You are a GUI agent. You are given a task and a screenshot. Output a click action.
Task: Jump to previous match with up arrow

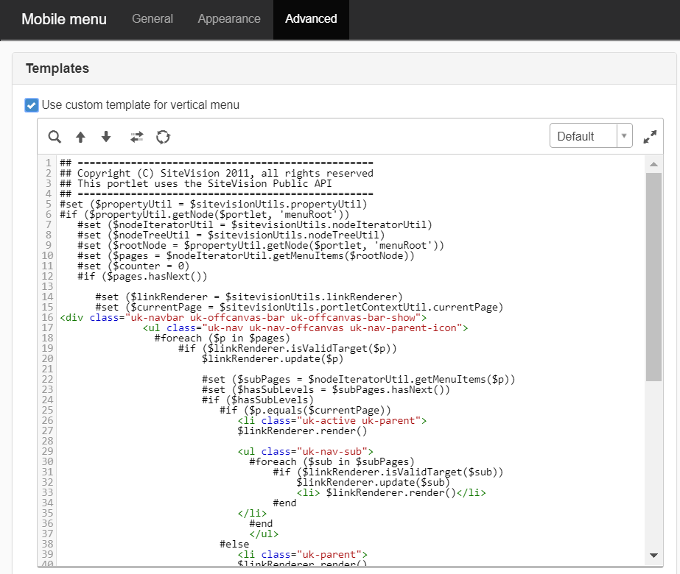tap(80, 137)
